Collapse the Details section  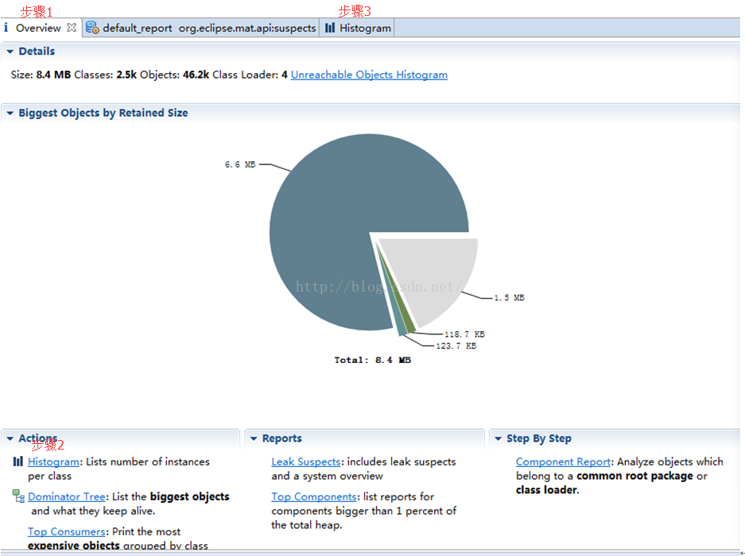point(10,52)
